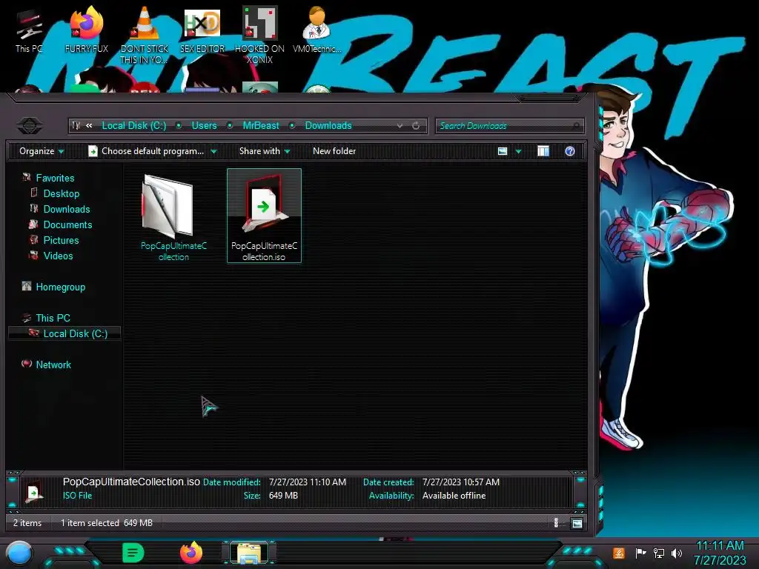Click the date modified value 7/27/2023 11:10 AM
Screen dimensions: 759x569
click(x=308, y=482)
